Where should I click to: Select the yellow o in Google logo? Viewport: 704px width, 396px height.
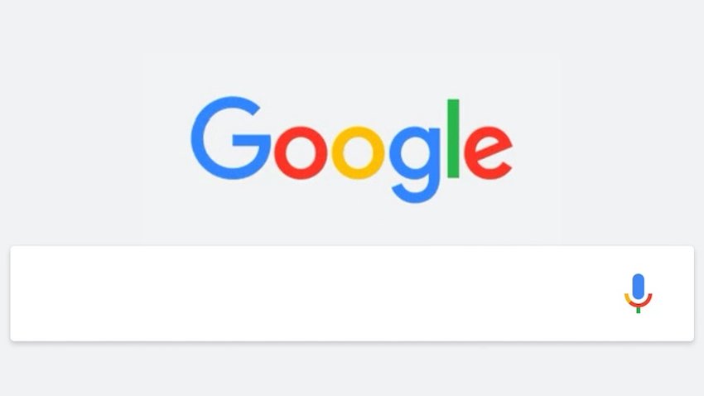(359, 152)
